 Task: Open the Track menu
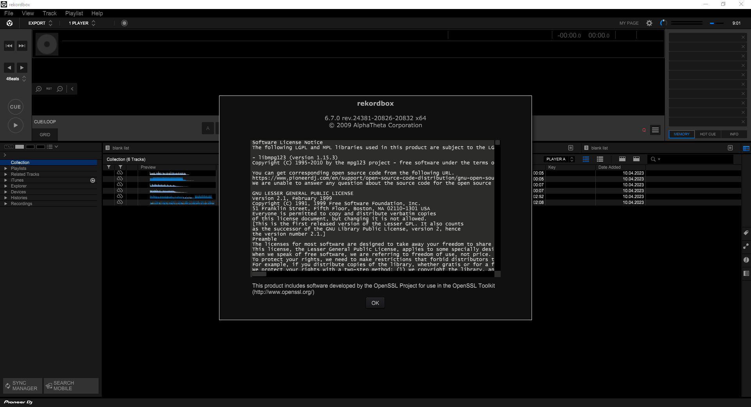click(x=50, y=13)
